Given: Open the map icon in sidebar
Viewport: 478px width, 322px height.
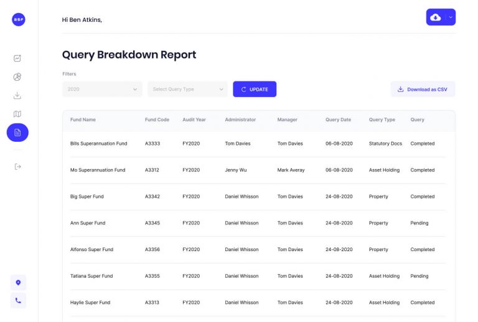Looking at the screenshot, I should [x=17, y=114].
